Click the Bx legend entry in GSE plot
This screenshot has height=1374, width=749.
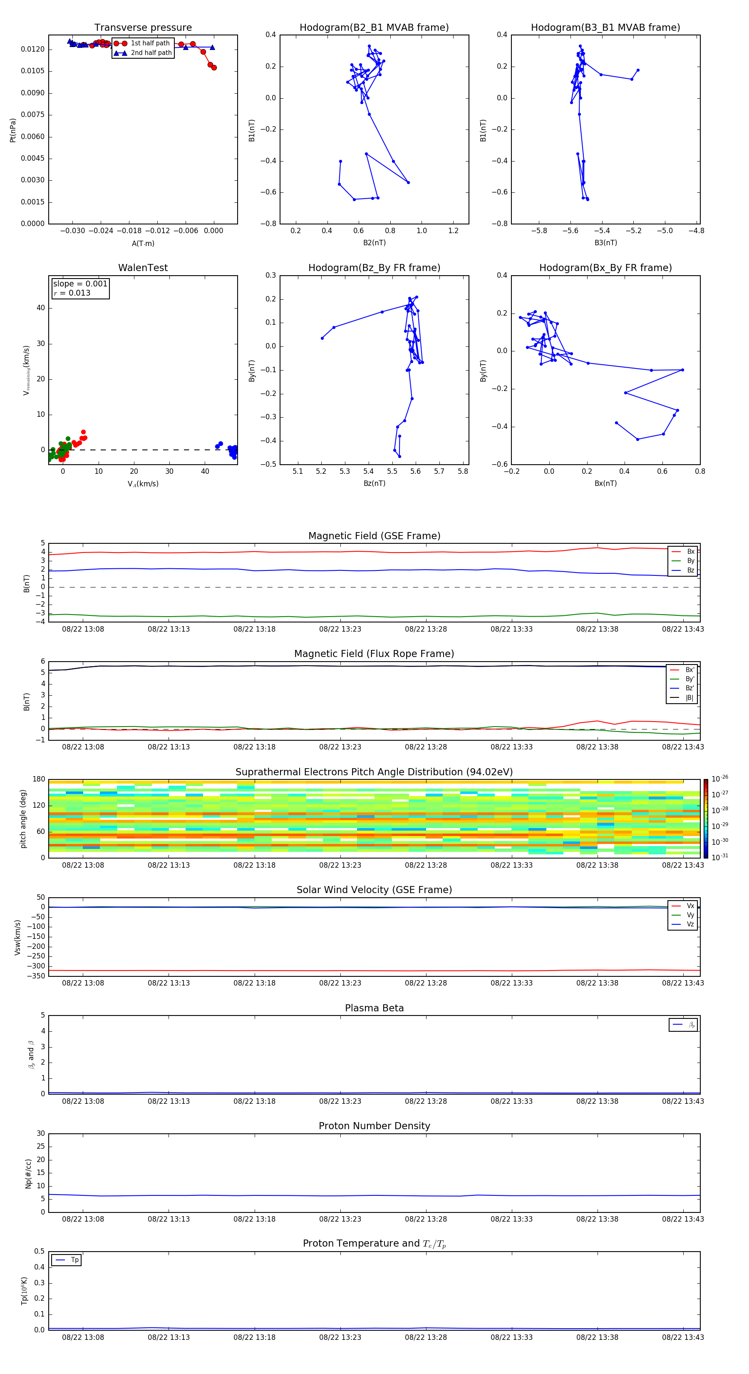click(x=683, y=552)
